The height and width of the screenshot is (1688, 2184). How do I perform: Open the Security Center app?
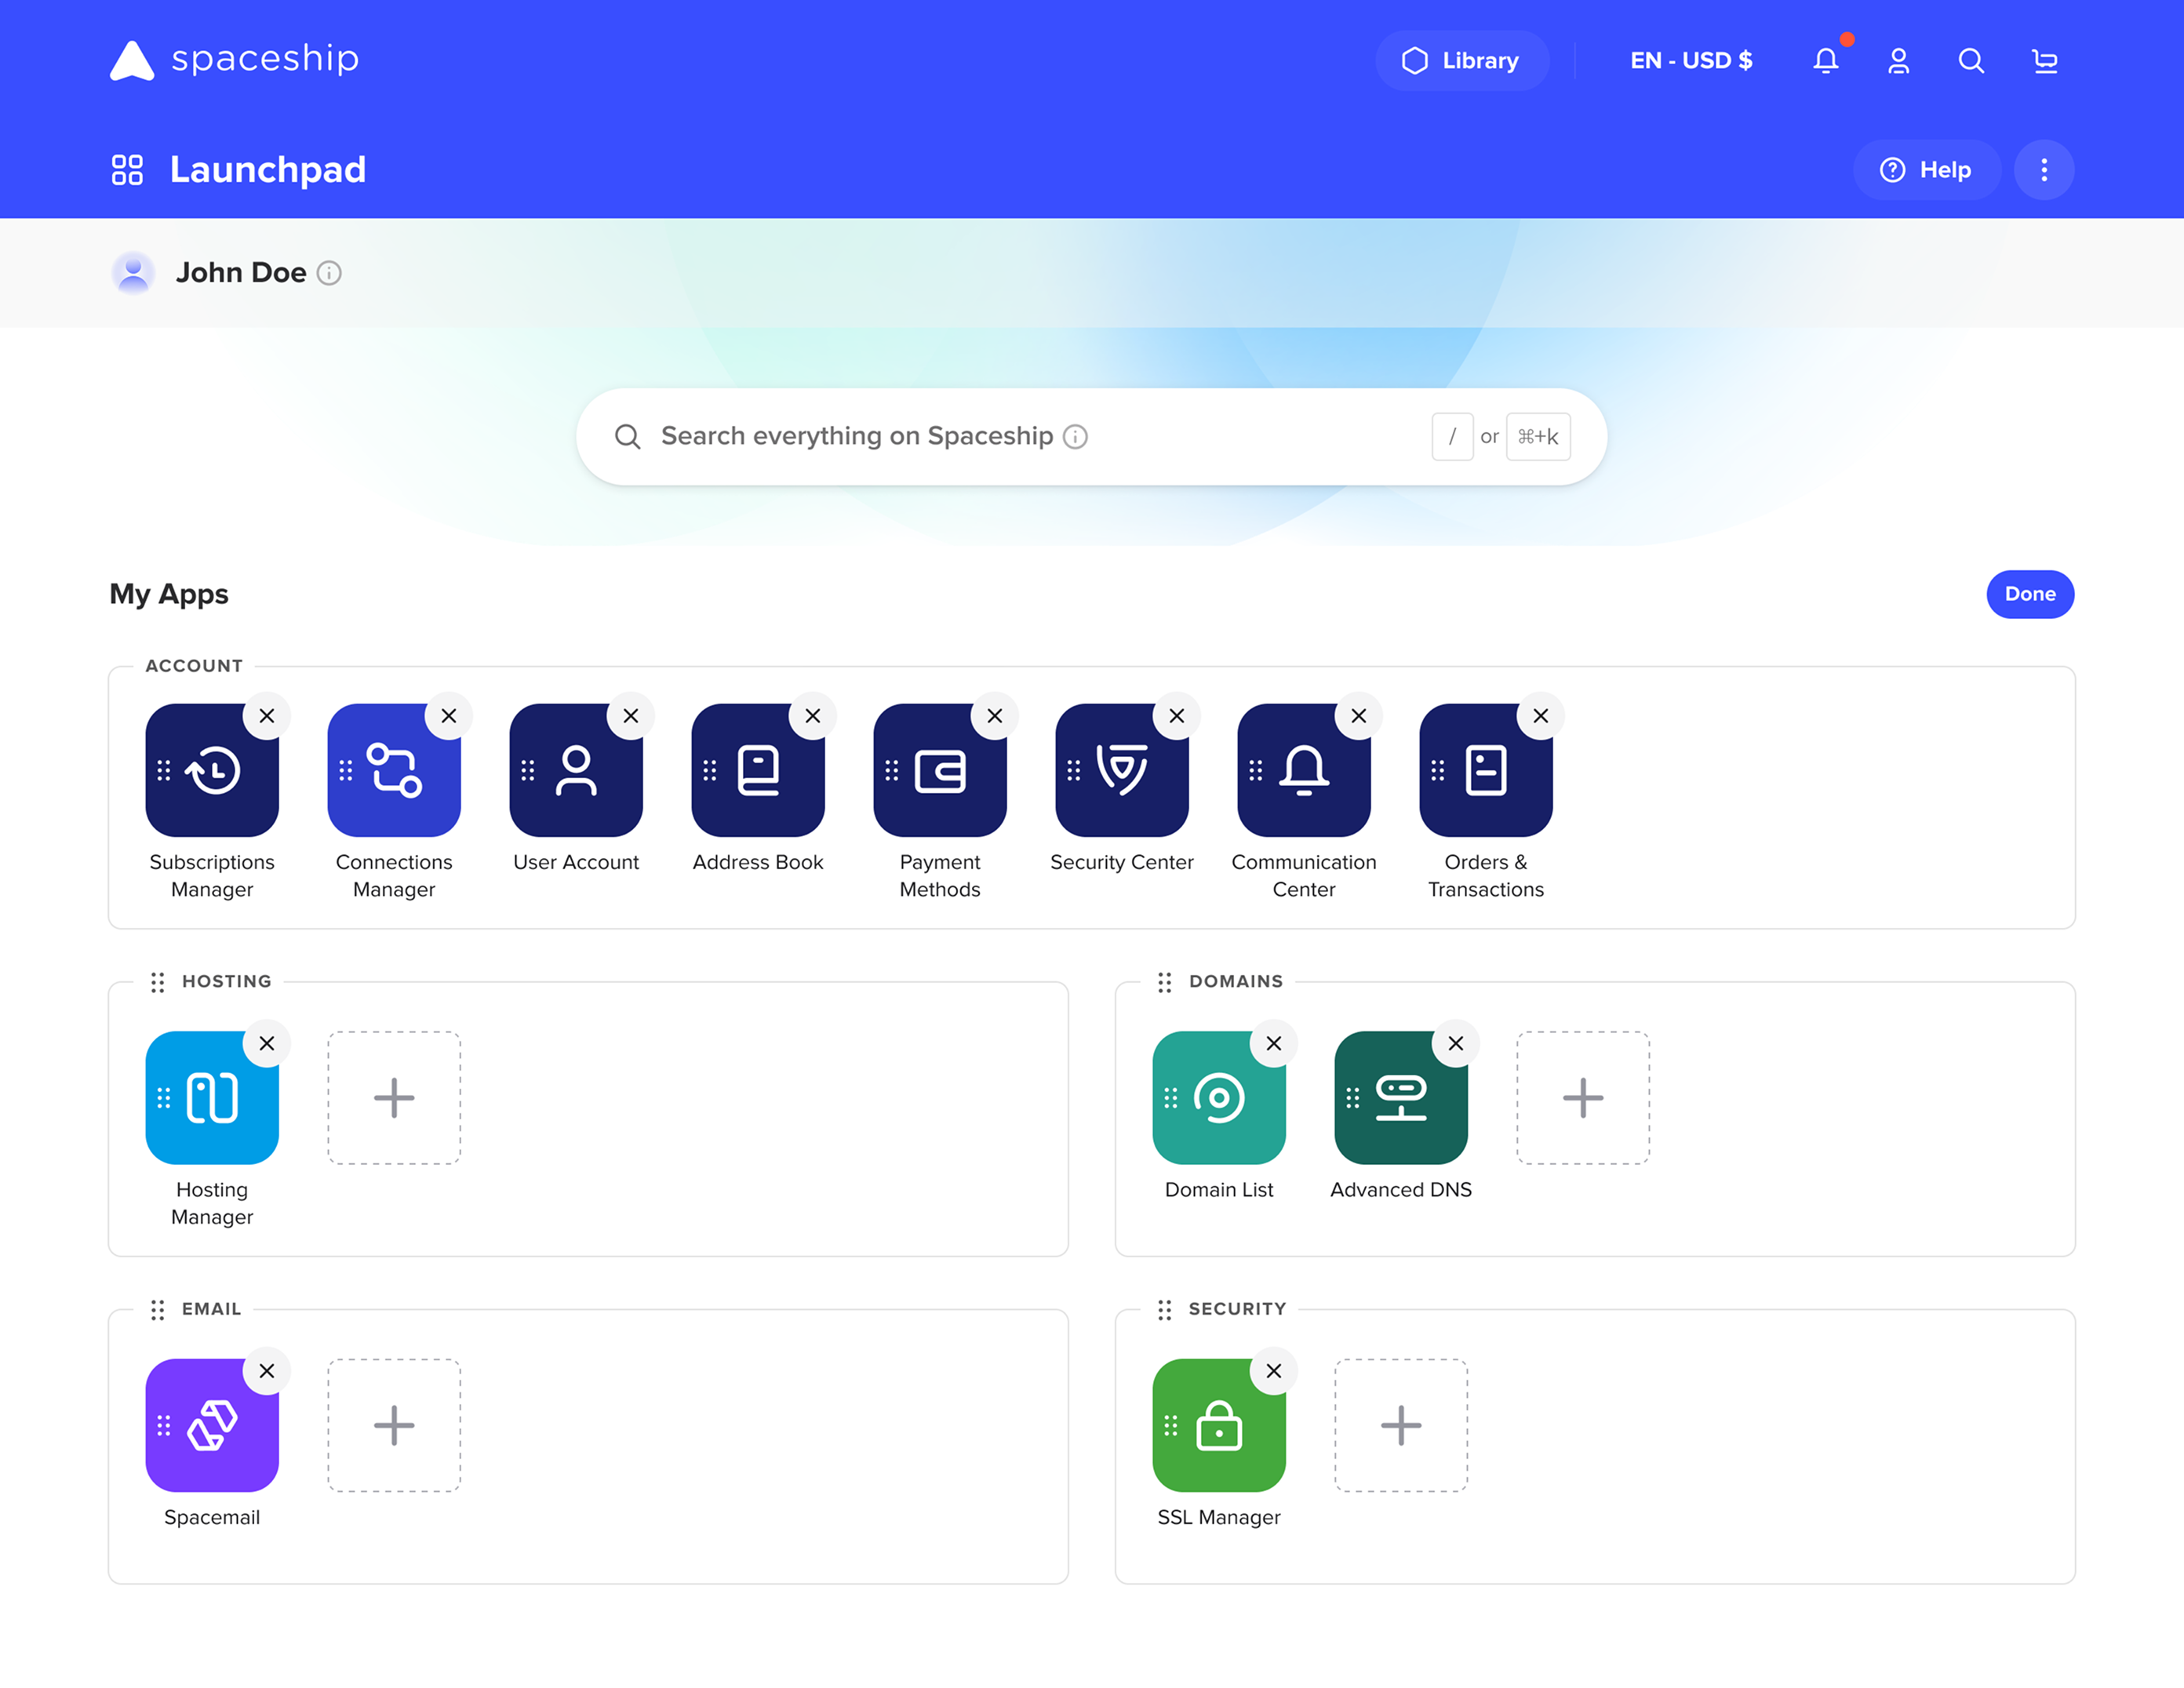click(1121, 770)
